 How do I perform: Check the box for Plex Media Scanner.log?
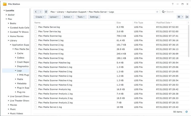[x=36, y=36]
